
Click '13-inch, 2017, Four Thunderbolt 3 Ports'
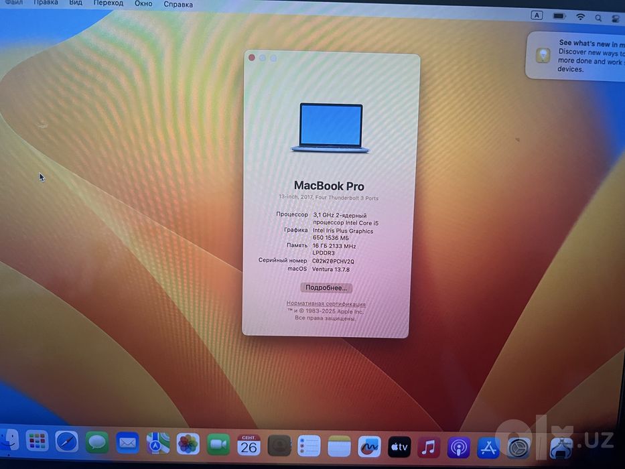(x=328, y=198)
